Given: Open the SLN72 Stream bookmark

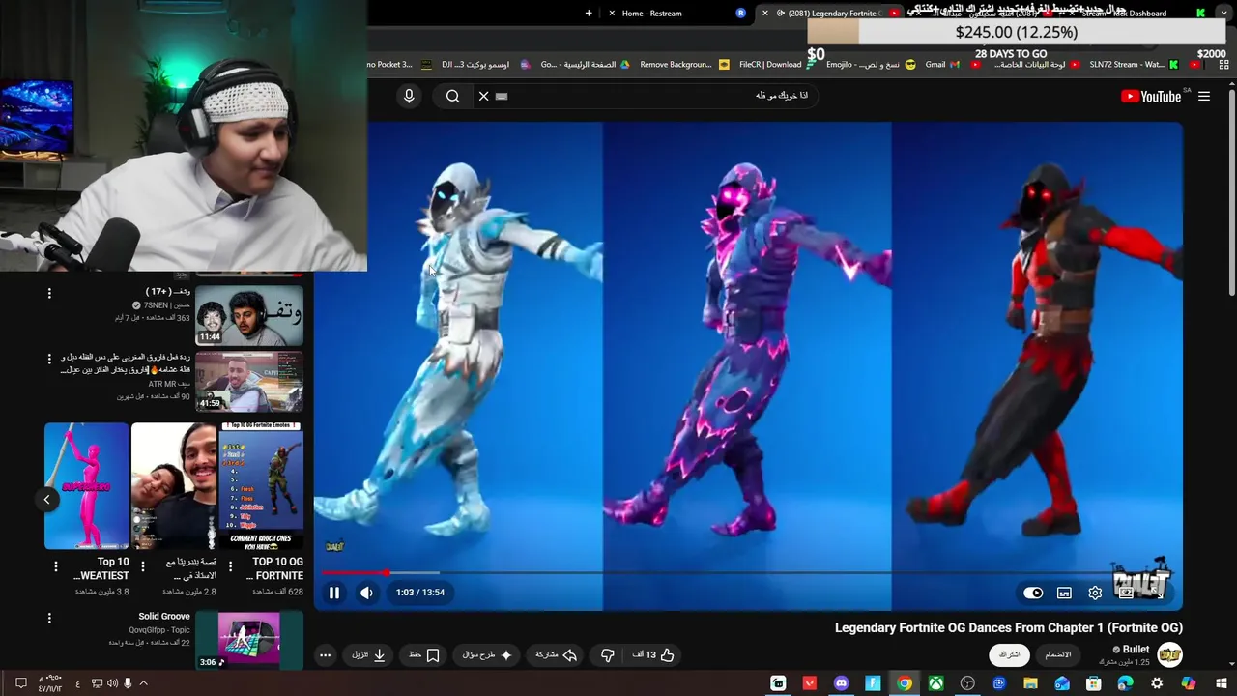Looking at the screenshot, I should pos(1134,65).
